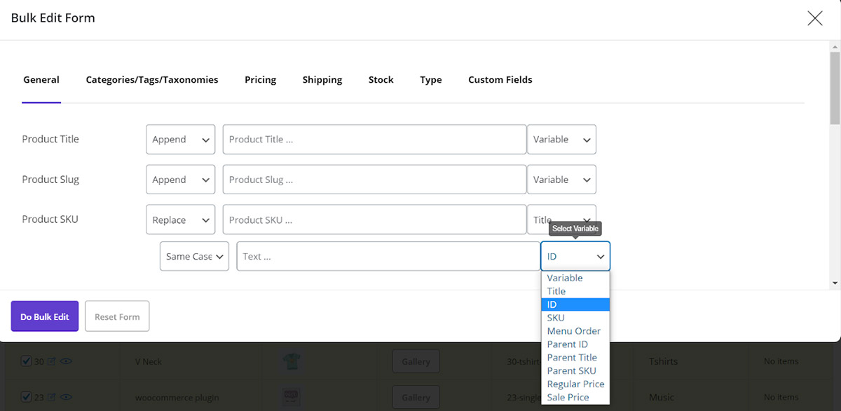841x411 pixels.
Task: Toggle checkbox for product 30
Action: tap(27, 361)
